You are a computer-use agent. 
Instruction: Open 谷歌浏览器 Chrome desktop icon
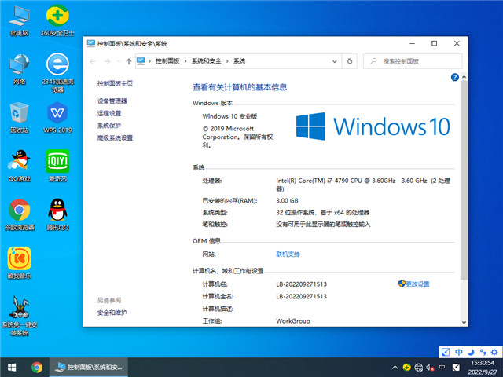point(19,214)
